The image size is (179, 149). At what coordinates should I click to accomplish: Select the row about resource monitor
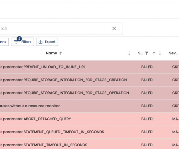89,106
